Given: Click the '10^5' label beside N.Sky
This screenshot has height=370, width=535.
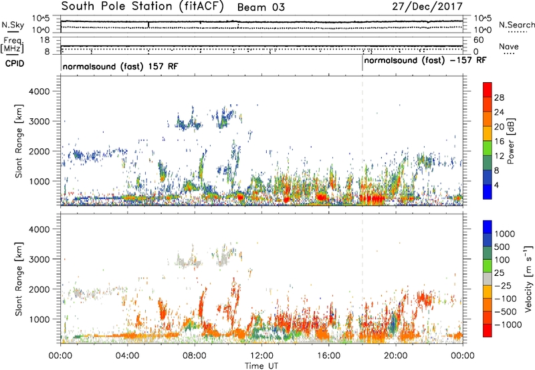Looking at the screenshot, I should (x=41, y=19).
